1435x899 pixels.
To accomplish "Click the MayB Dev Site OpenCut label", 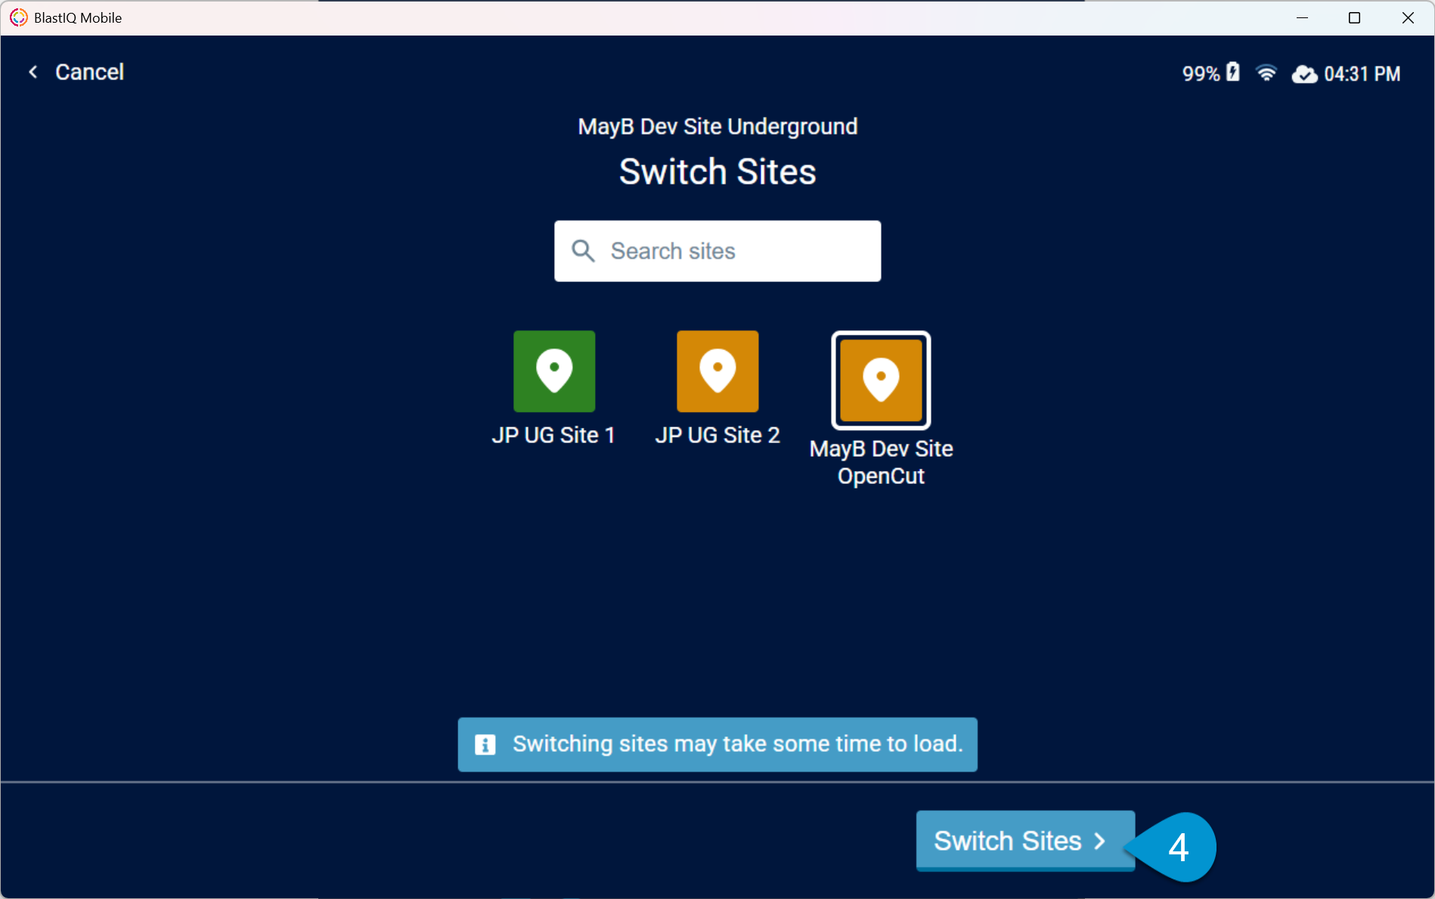I will click(x=881, y=462).
